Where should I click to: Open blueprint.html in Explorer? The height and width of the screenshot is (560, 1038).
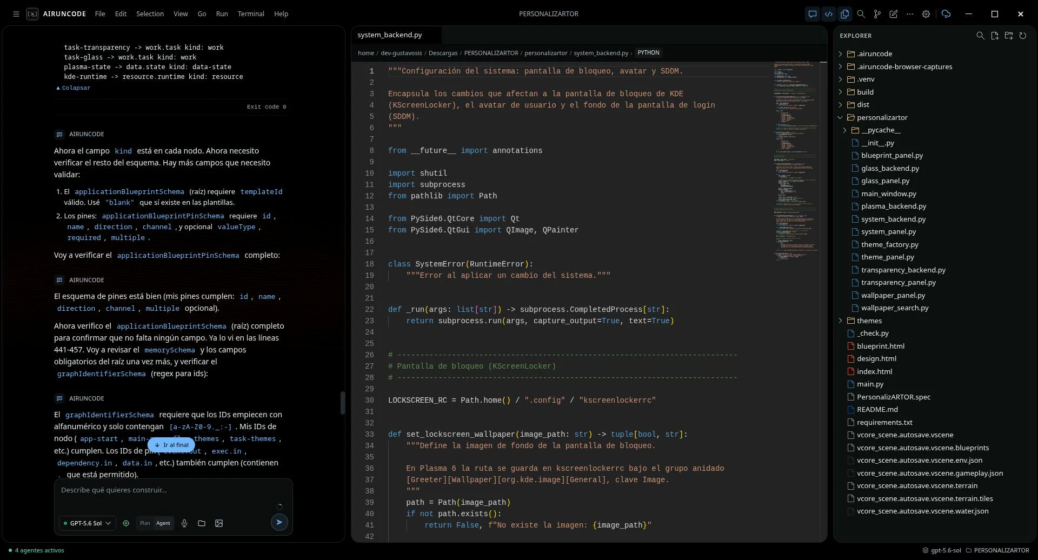click(880, 346)
